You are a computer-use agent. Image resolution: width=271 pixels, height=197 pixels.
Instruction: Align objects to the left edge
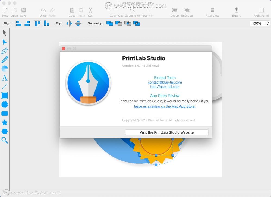pyautogui.click(x=18, y=23)
